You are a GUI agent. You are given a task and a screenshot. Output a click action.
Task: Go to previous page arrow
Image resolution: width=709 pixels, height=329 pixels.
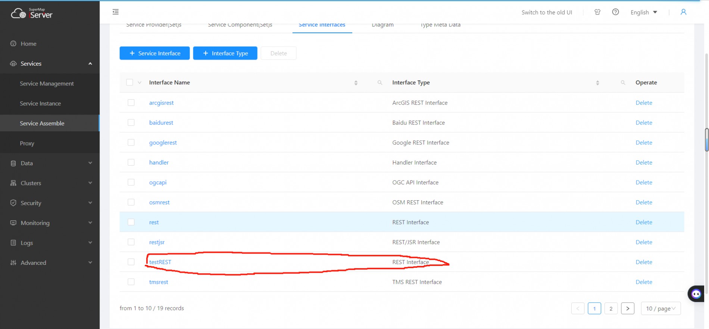578,308
